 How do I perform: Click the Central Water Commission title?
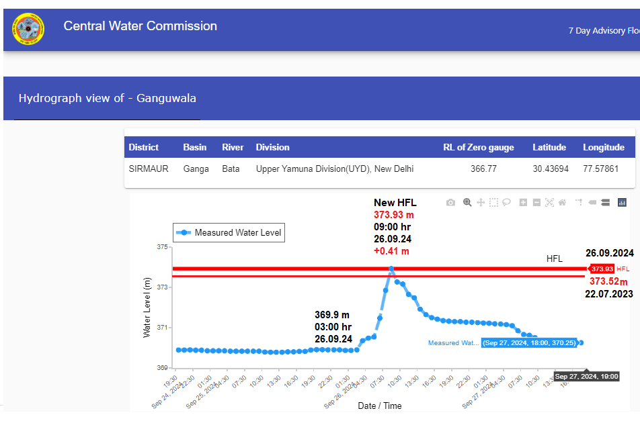pyautogui.click(x=140, y=26)
